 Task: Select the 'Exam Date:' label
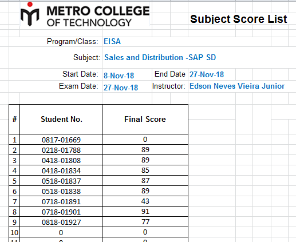78,86
